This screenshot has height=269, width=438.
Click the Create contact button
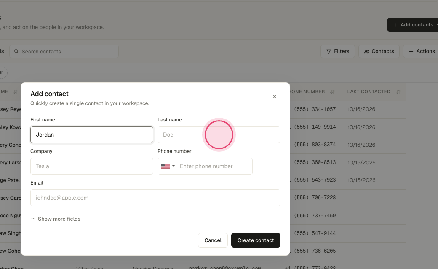(256, 240)
